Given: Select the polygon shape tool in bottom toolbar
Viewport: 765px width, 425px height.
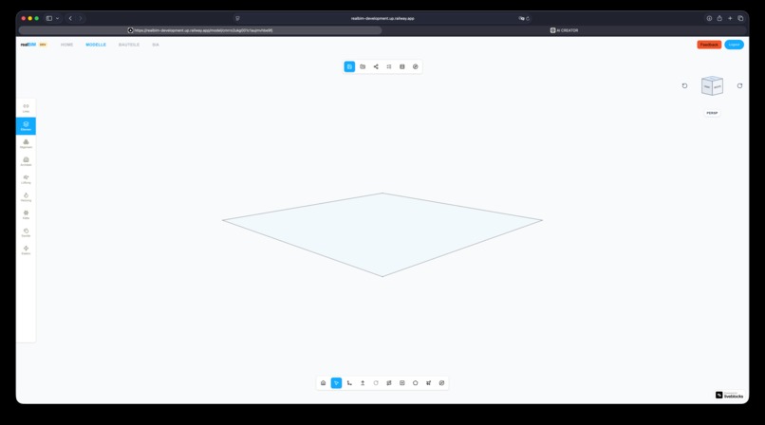Looking at the screenshot, I should point(415,383).
